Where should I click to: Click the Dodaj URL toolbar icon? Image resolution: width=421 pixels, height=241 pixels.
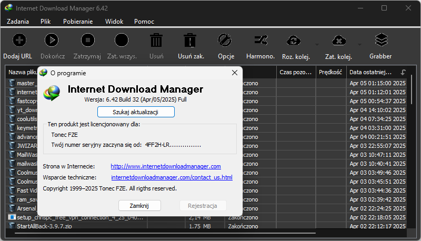pyautogui.click(x=19, y=41)
